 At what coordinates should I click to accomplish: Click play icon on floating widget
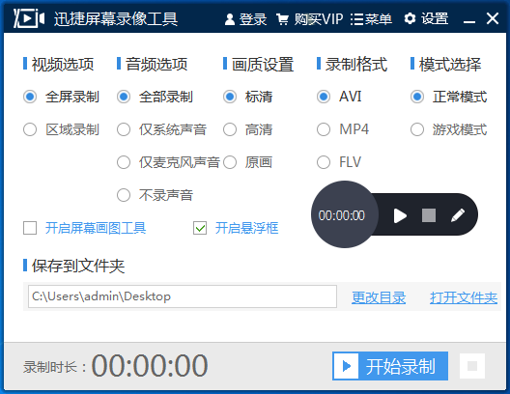(x=400, y=215)
